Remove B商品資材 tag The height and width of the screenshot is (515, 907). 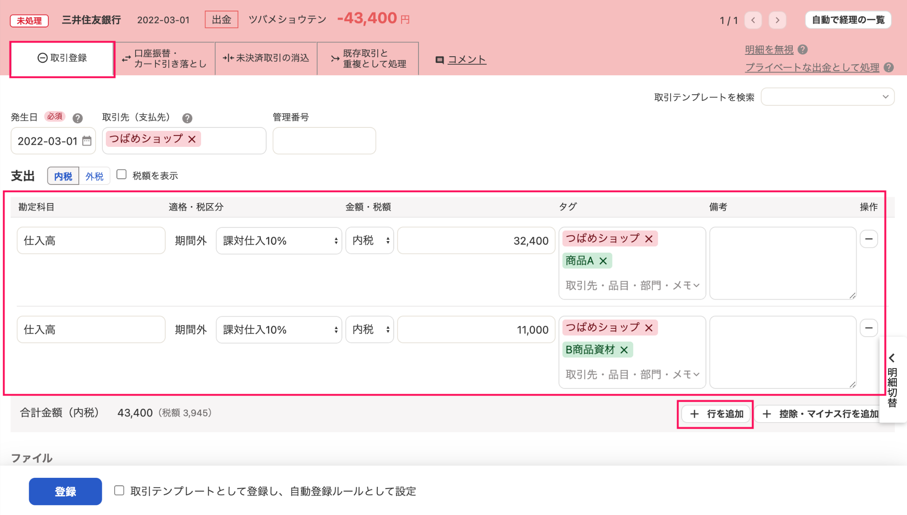point(624,350)
